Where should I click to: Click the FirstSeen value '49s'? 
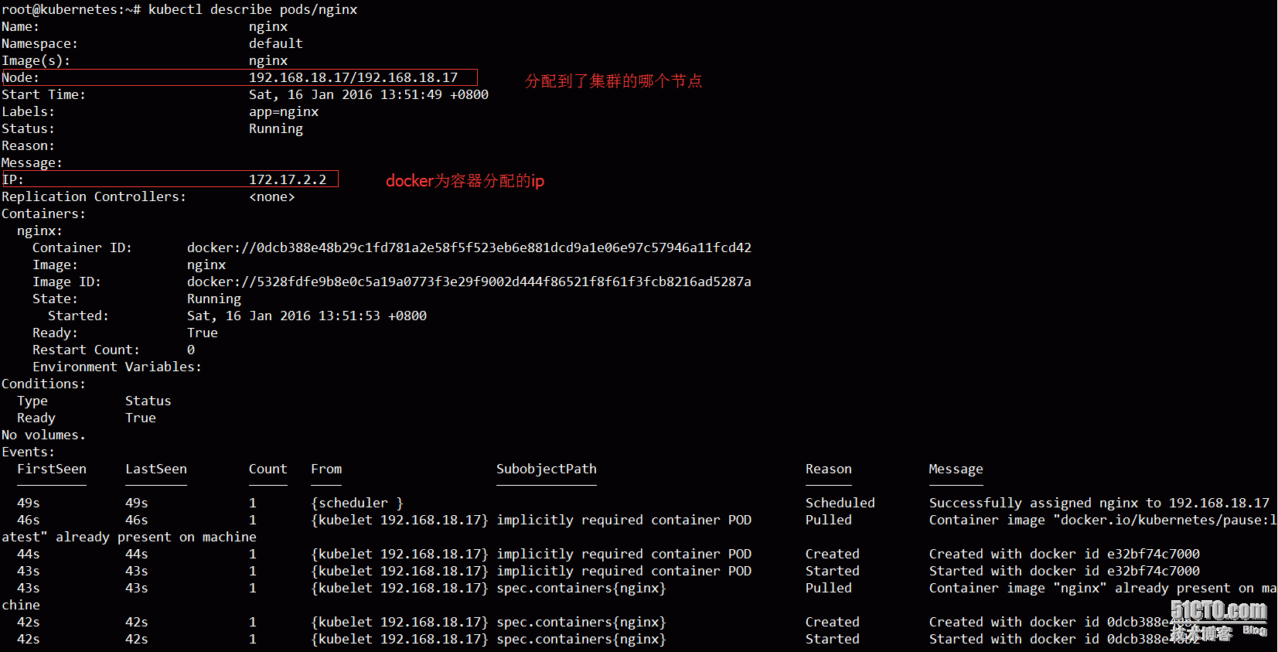29,504
